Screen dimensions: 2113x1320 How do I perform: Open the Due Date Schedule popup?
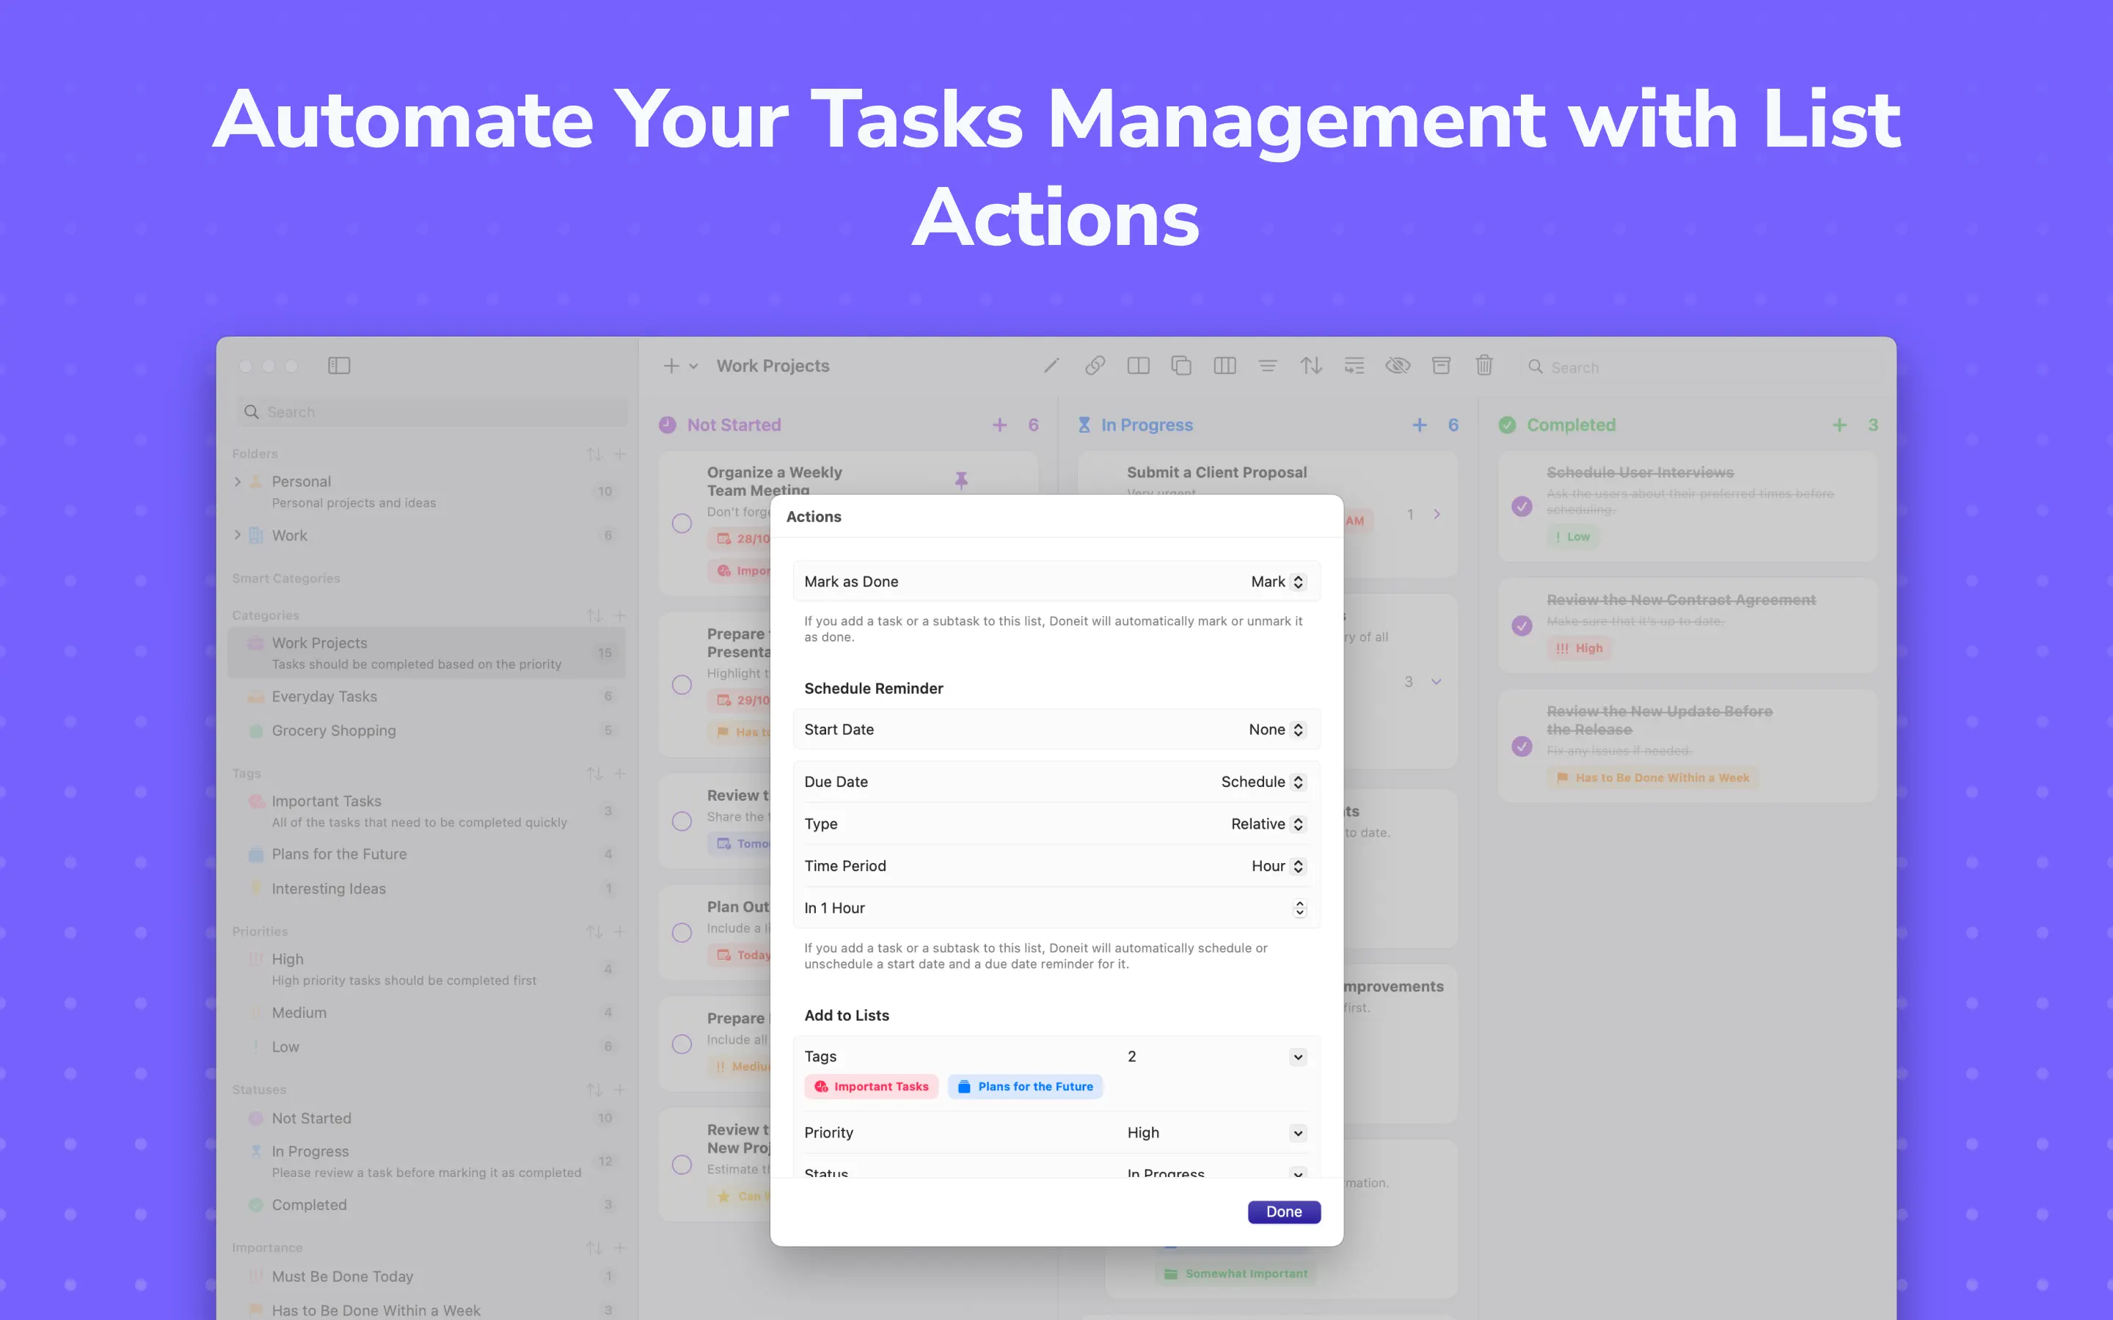[x=1263, y=781]
